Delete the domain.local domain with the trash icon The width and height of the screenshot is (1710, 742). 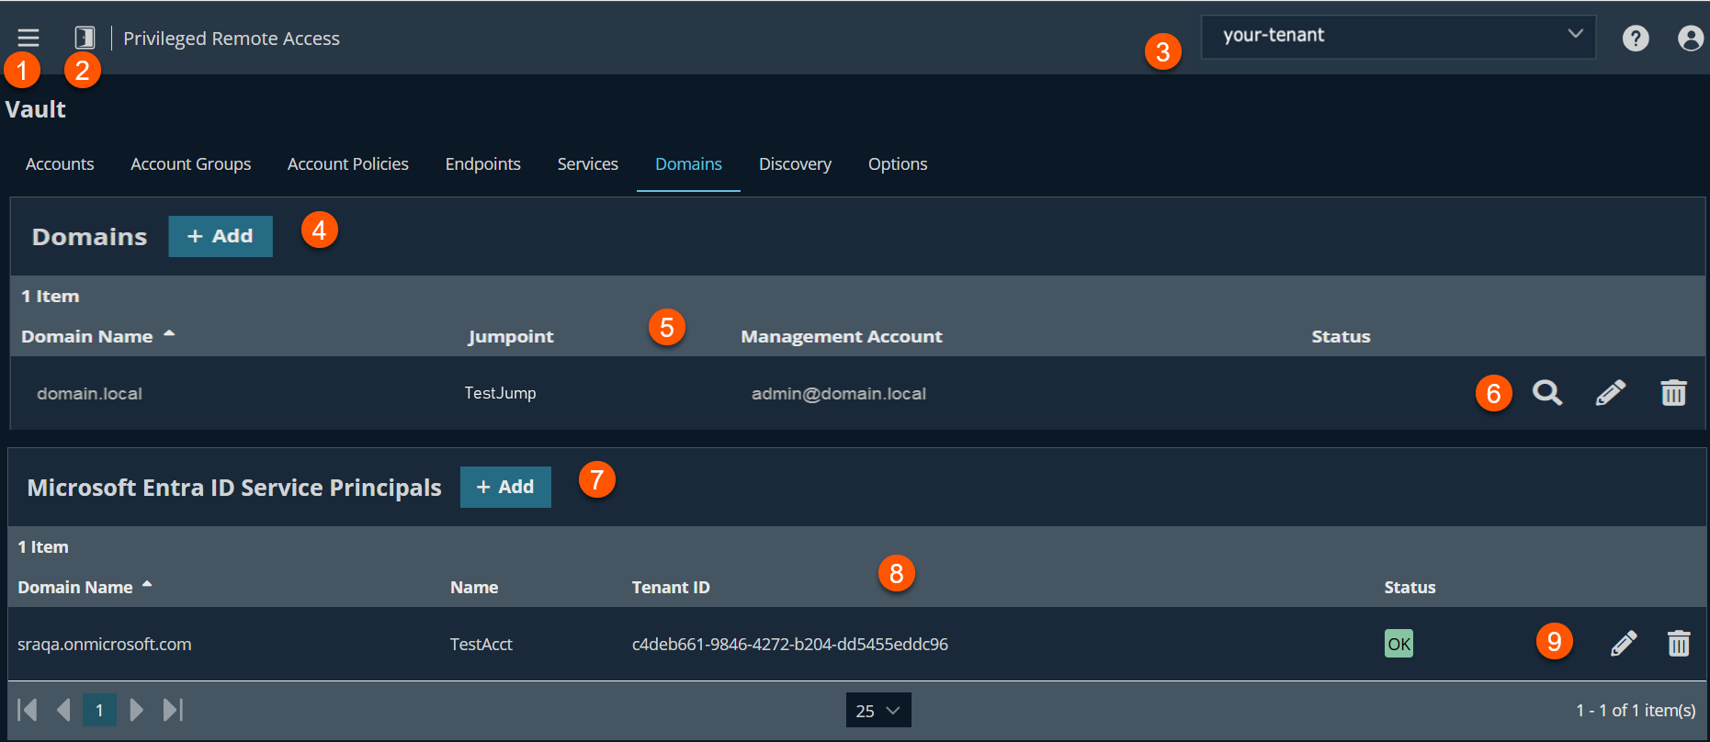(1673, 393)
